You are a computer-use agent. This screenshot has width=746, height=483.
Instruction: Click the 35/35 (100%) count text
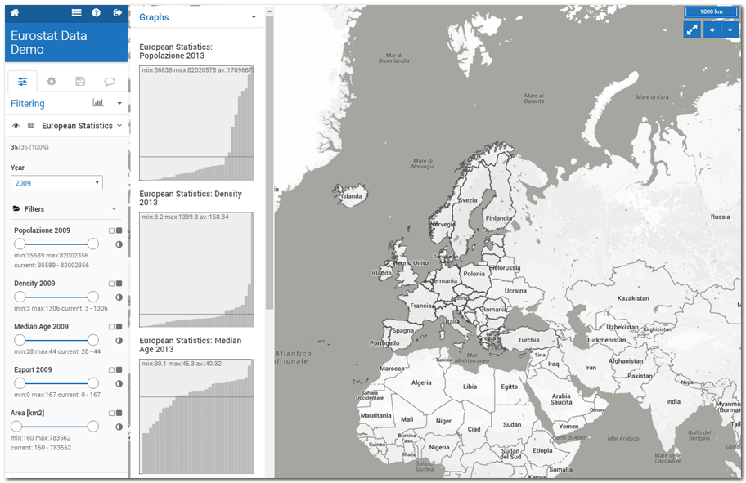pyautogui.click(x=29, y=147)
